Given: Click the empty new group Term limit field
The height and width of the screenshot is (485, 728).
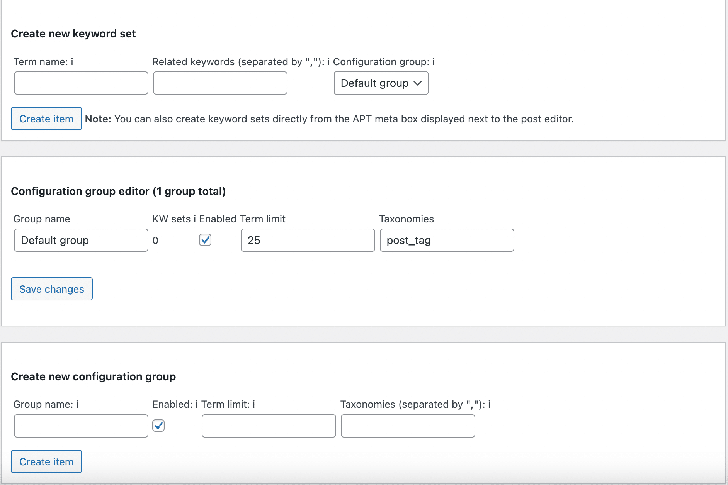Looking at the screenshot, I should tap(269, 426).
